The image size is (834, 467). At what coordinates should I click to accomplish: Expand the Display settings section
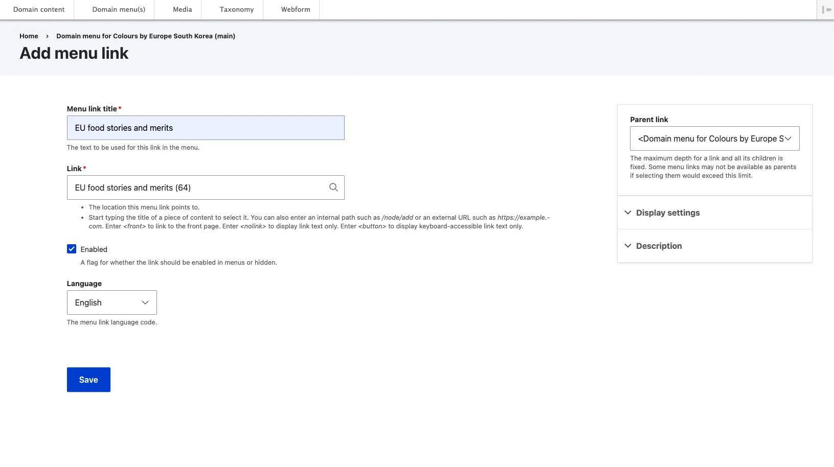(668, 213)
